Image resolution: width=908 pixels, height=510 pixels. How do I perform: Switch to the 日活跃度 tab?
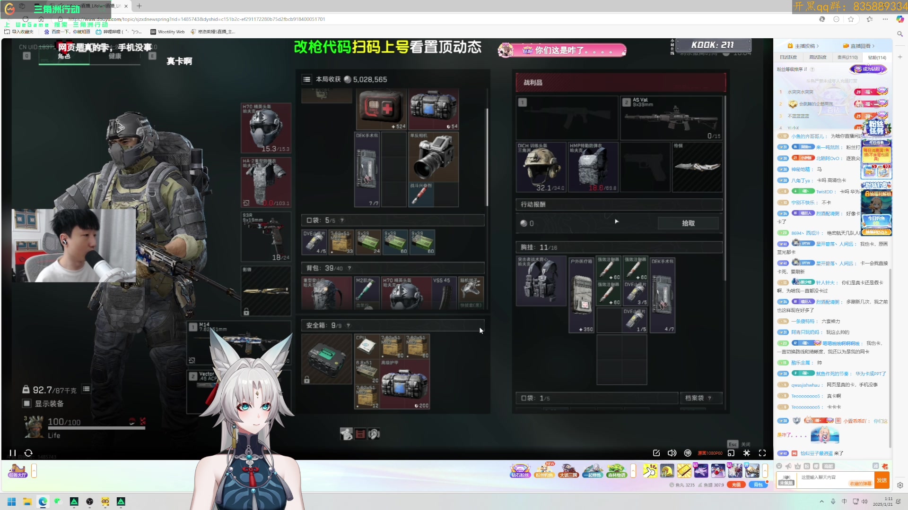(788, 57)
